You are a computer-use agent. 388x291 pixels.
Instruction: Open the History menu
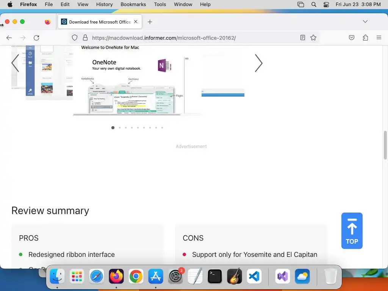click(x=104, y=4)
